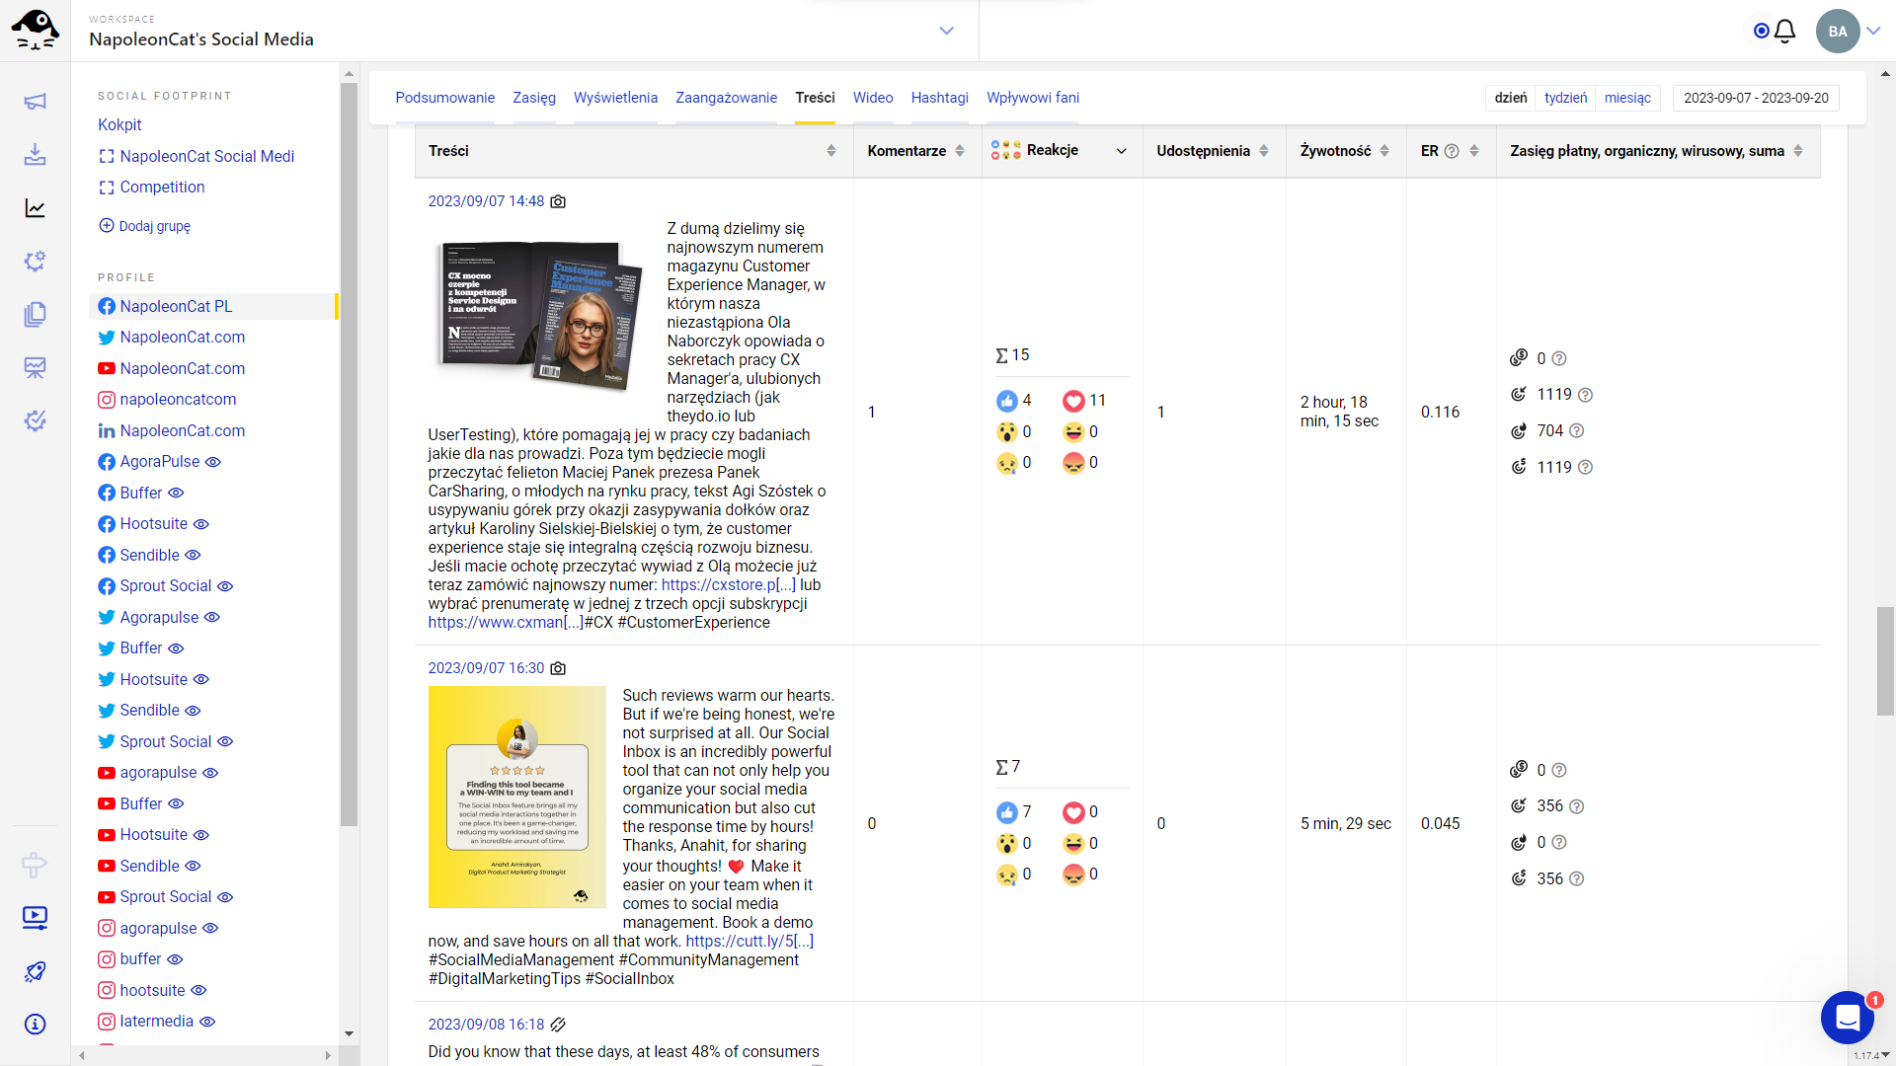The image size is (1896, 1066).
Task: Click the signpost icon in sidebar
Action: 35,865
